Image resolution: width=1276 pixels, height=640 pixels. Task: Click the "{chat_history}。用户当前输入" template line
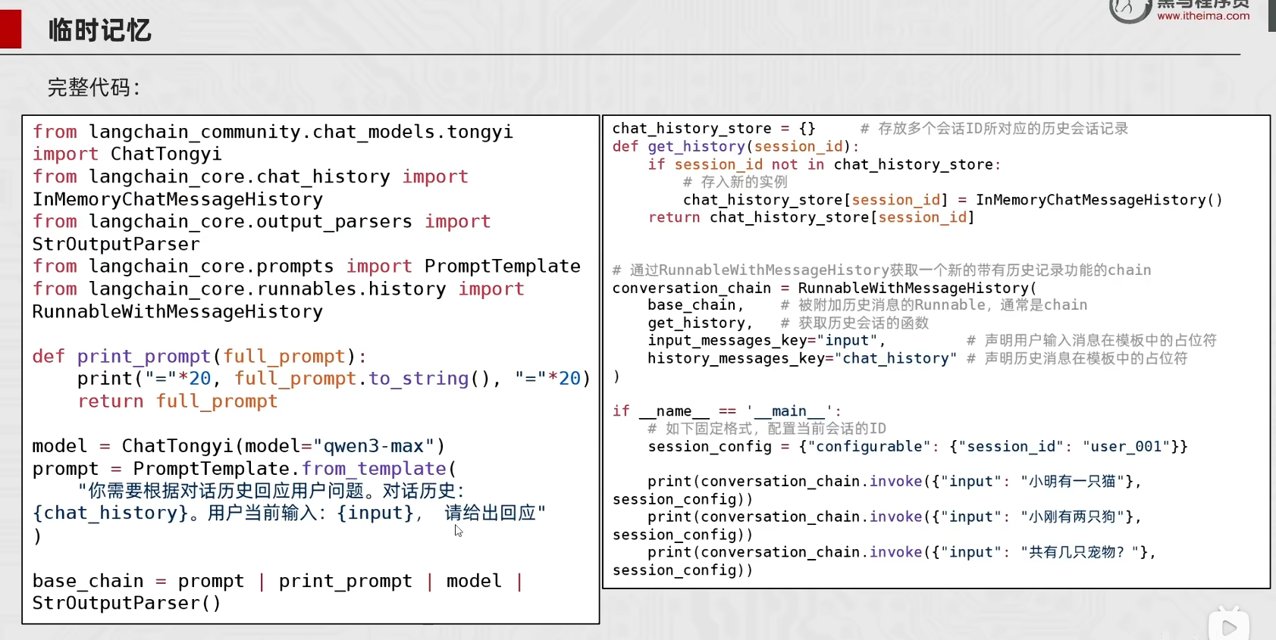click(x=289, y=514)
